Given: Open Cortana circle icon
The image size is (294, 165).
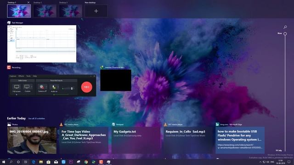Looking at the screenshot, I should click(x=18, y=162).
